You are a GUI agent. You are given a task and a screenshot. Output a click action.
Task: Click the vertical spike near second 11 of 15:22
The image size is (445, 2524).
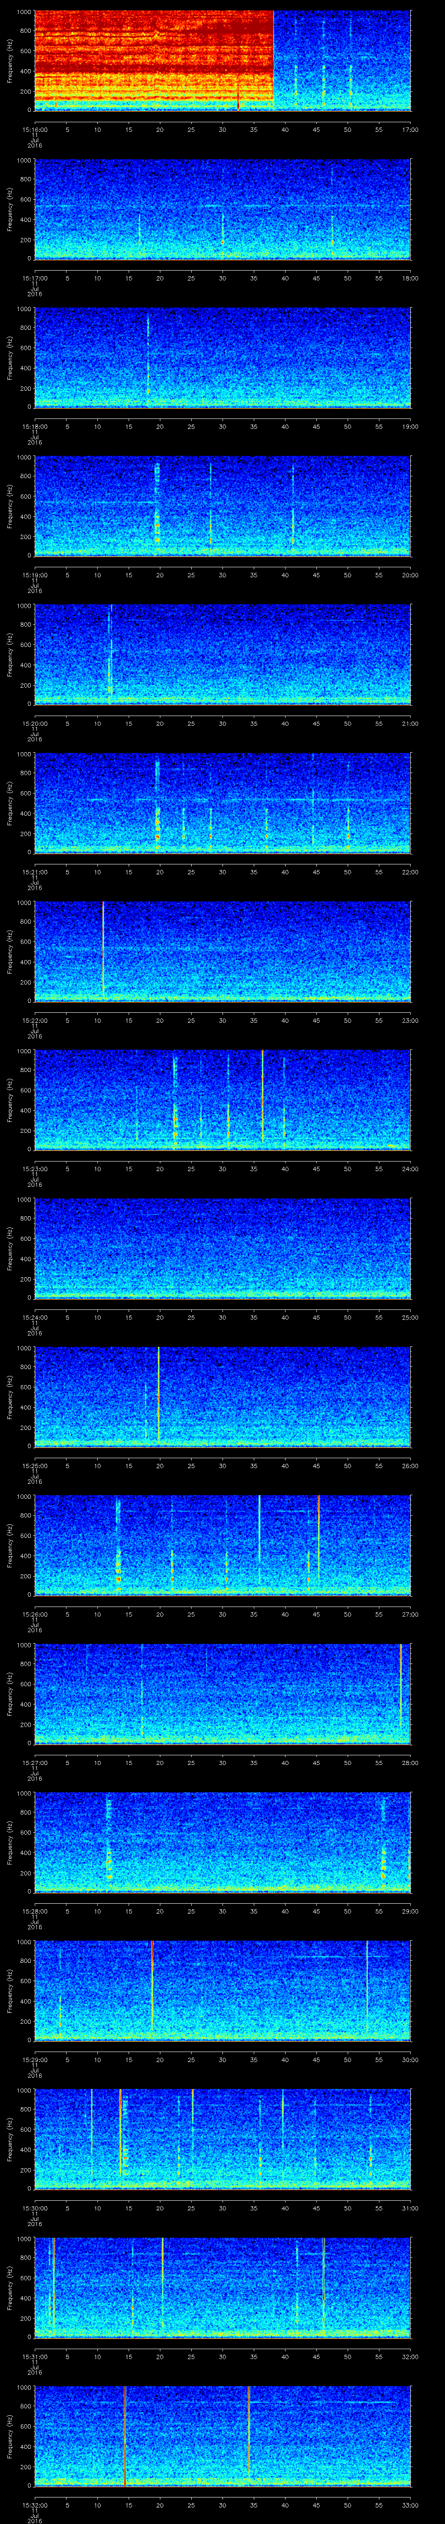pos(104,947)
